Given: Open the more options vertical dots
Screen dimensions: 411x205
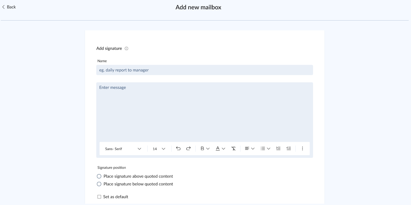Looking at the screenshot, I should pyautogui.click(x=302, y=148).
